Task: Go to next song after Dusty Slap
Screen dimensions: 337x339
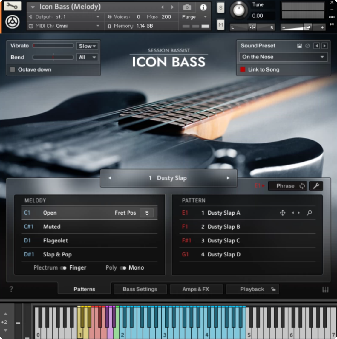Action: 228,178
